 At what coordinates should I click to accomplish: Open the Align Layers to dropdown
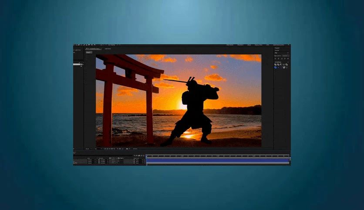click(x=286, y=56)
